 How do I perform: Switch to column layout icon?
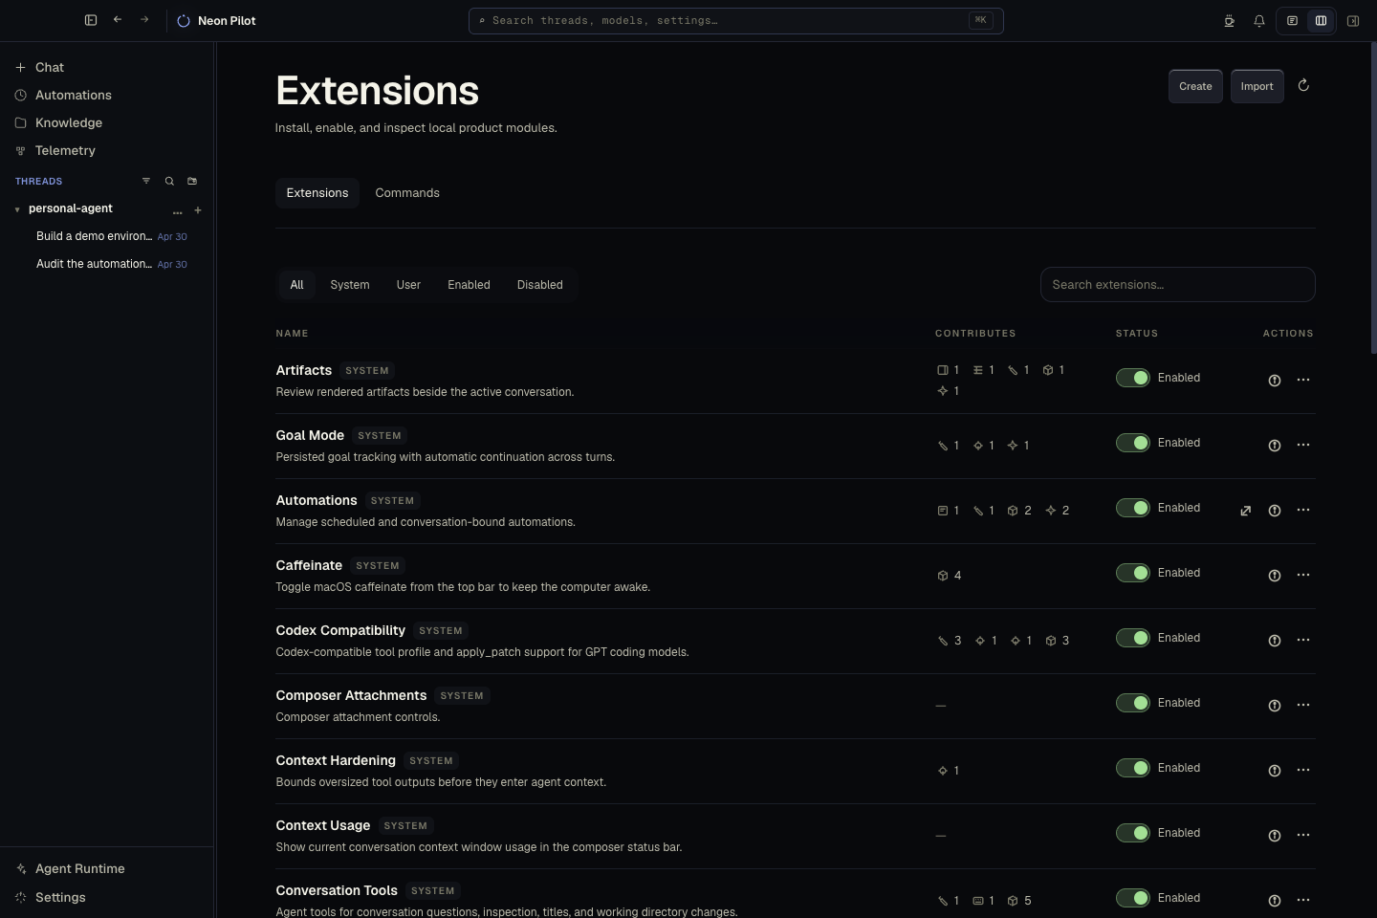point(1321,21)
